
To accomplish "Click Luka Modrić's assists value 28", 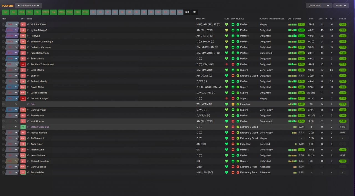I will 331,70.
